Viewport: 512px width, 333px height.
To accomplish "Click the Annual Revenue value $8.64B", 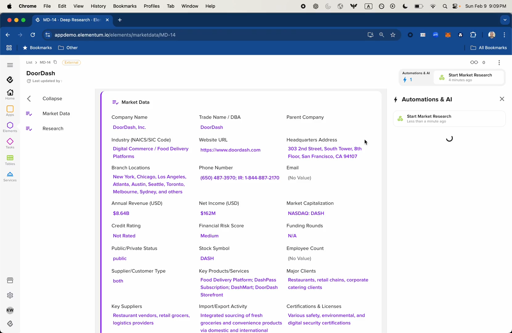I will tap(121, 213).
